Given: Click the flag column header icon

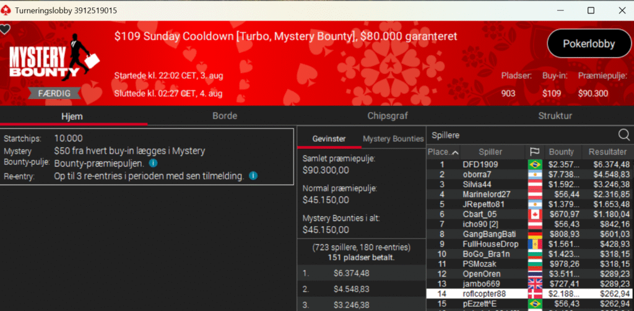Looking at the screenshot, I should (x=534, y=152).
